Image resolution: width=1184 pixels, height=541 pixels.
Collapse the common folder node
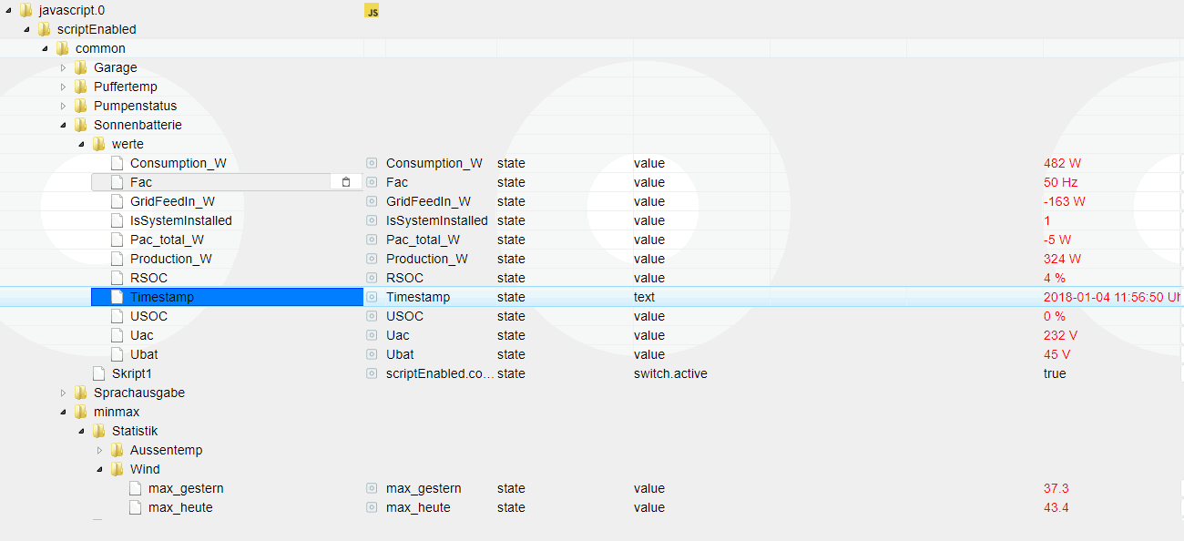[46, 49]
